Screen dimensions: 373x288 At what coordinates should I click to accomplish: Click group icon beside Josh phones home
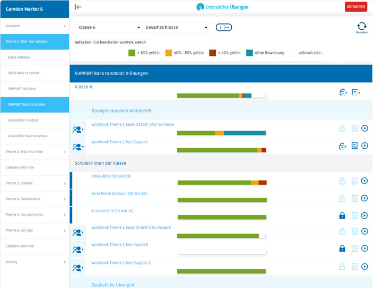click(78, 129)
